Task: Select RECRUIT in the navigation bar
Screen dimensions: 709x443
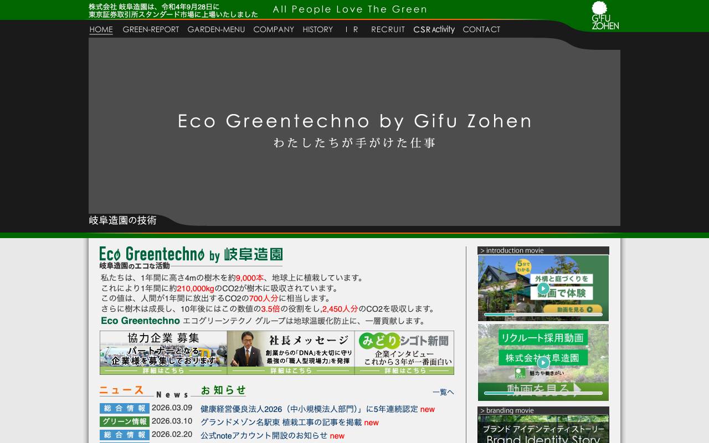Action: coord(388,30)
